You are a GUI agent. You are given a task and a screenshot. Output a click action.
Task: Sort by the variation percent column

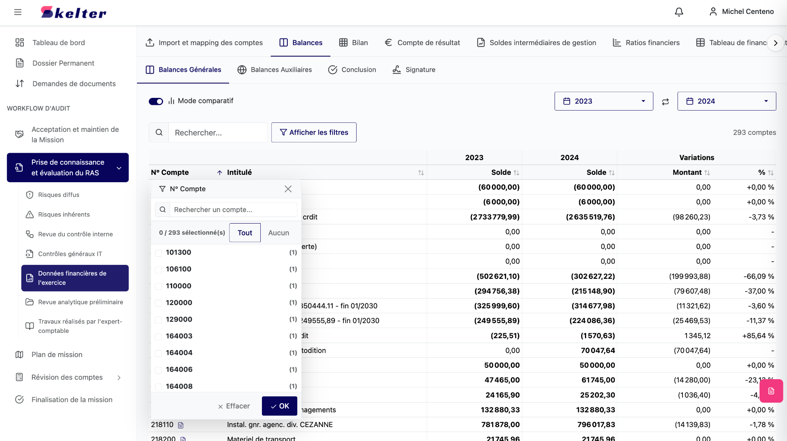(x=771, y=173)
